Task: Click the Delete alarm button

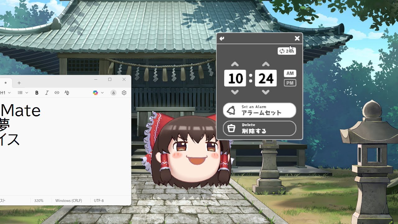Action: (260, 128)
